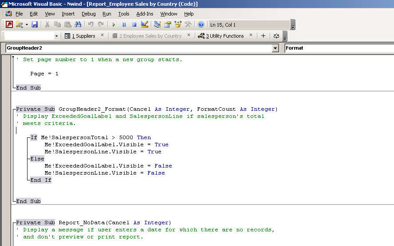Click the Ln 15, Col 1 position indicator
The image size is (394, 246).
[x=223, y=25]
